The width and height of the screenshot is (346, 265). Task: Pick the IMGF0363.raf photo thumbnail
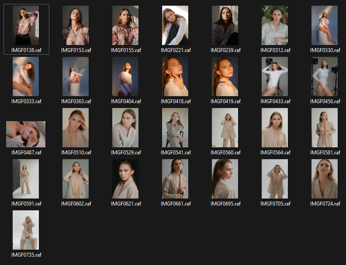coord(76,77)
